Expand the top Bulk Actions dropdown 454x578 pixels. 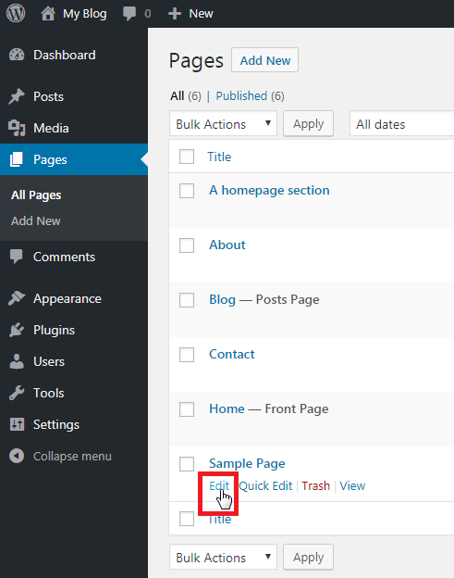pyautogui.click(x=223, y=124)
